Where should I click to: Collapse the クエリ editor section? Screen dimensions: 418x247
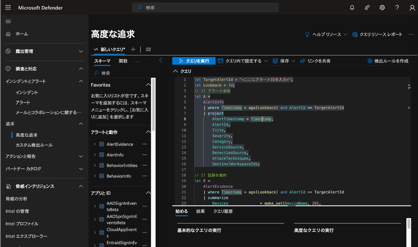click(176, 71)
